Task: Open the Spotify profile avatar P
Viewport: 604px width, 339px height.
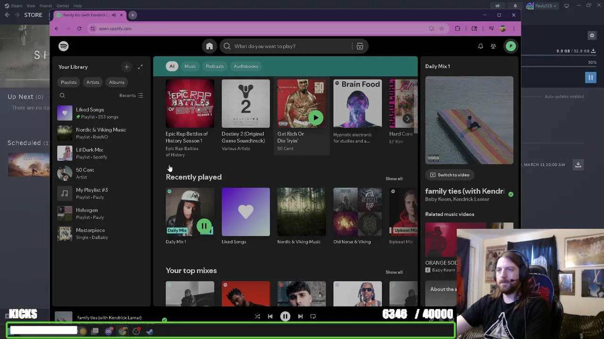Action: (511, 46)
